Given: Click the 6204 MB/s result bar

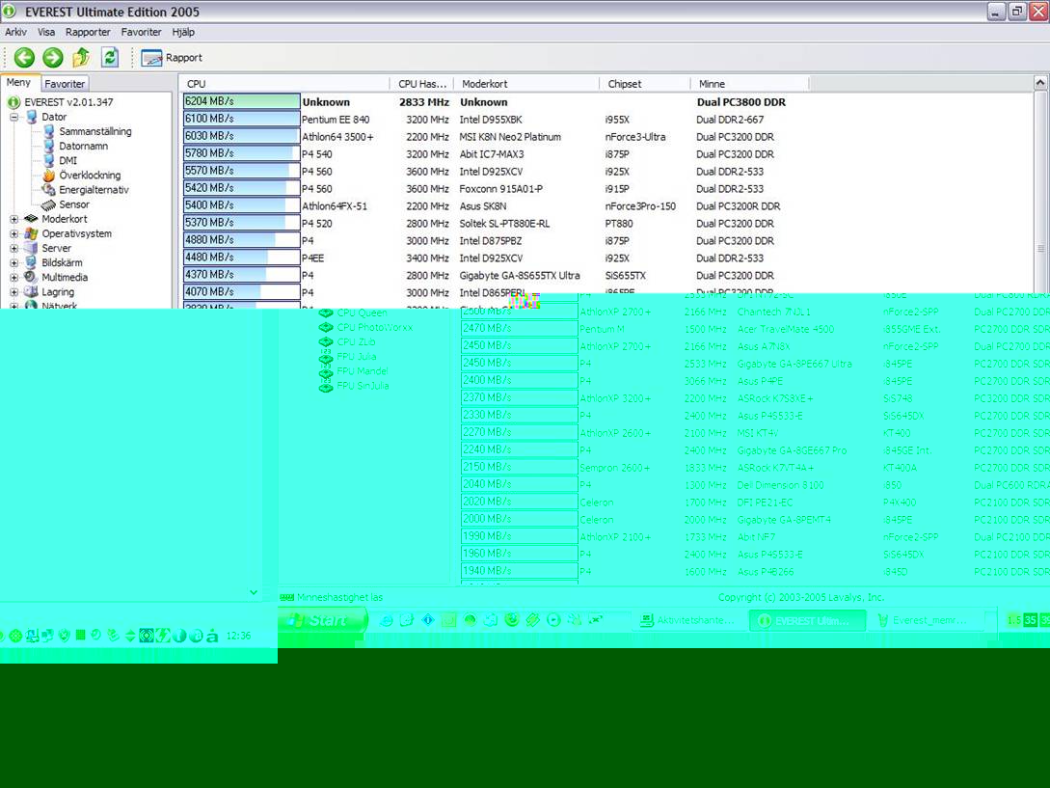Looking at the screenshot, I should (242, 101).
